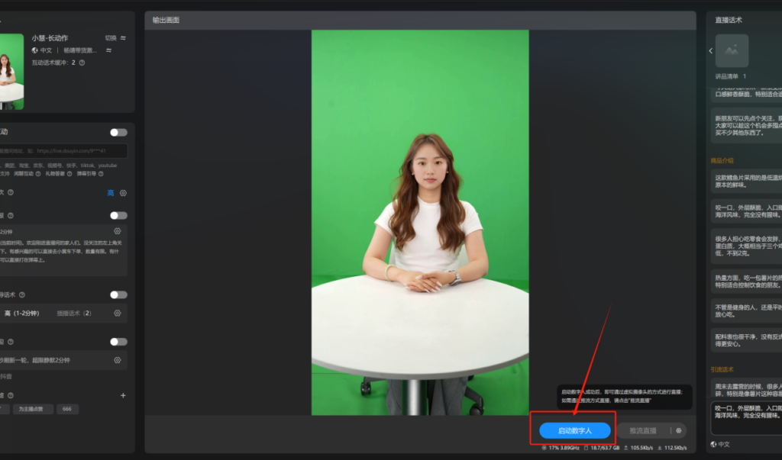
Task: Open 中文 language selector at bottom right
Action: [x=723, y=444]
